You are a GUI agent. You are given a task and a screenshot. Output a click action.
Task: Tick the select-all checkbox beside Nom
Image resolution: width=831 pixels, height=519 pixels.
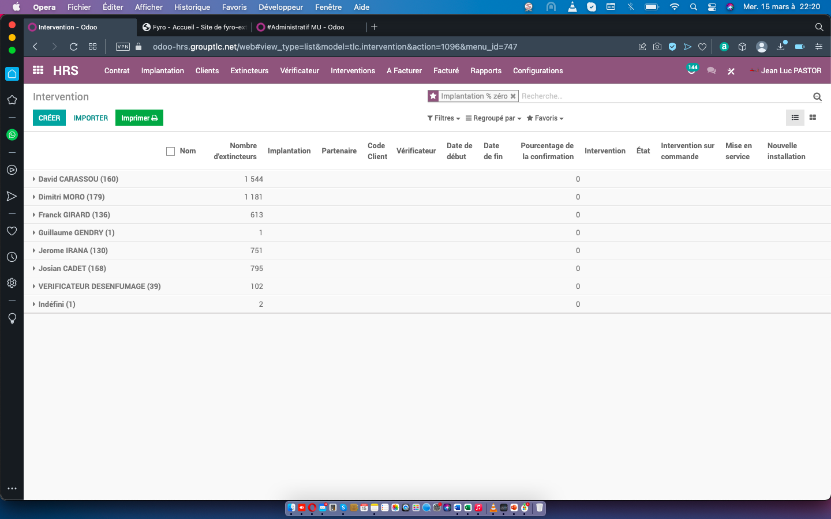[x=170, y=151]
